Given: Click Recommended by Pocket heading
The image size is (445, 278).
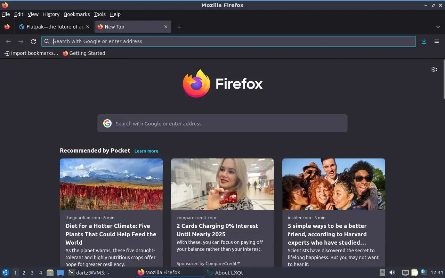Looking at the screenshot, I should (95, 150).
